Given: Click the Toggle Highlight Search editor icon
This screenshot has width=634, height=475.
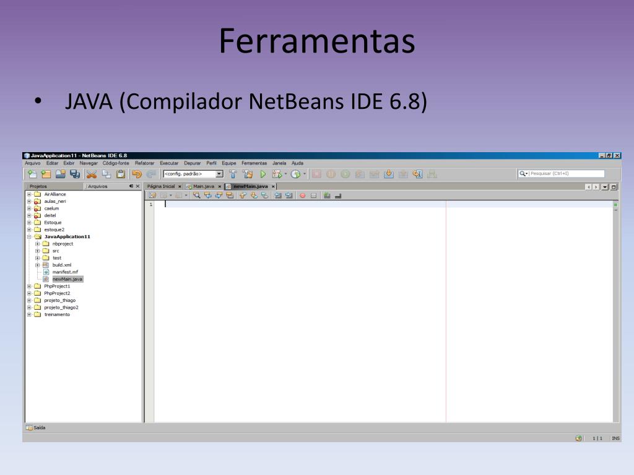Looking at the screenshot, I should point(230,195).
